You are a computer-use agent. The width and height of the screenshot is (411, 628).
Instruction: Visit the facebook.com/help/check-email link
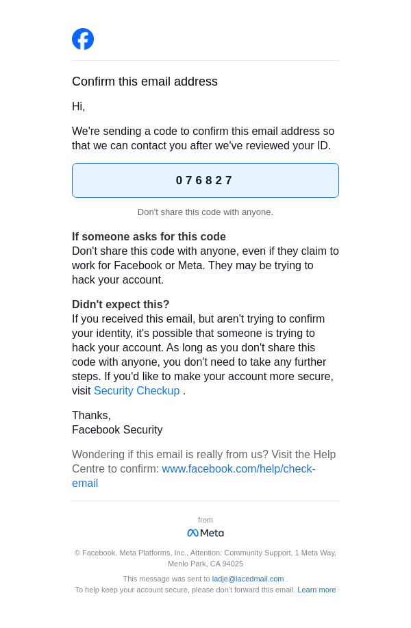tap(238, 469)
